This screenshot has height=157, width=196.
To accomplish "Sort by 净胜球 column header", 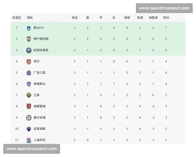I will 153,17.
